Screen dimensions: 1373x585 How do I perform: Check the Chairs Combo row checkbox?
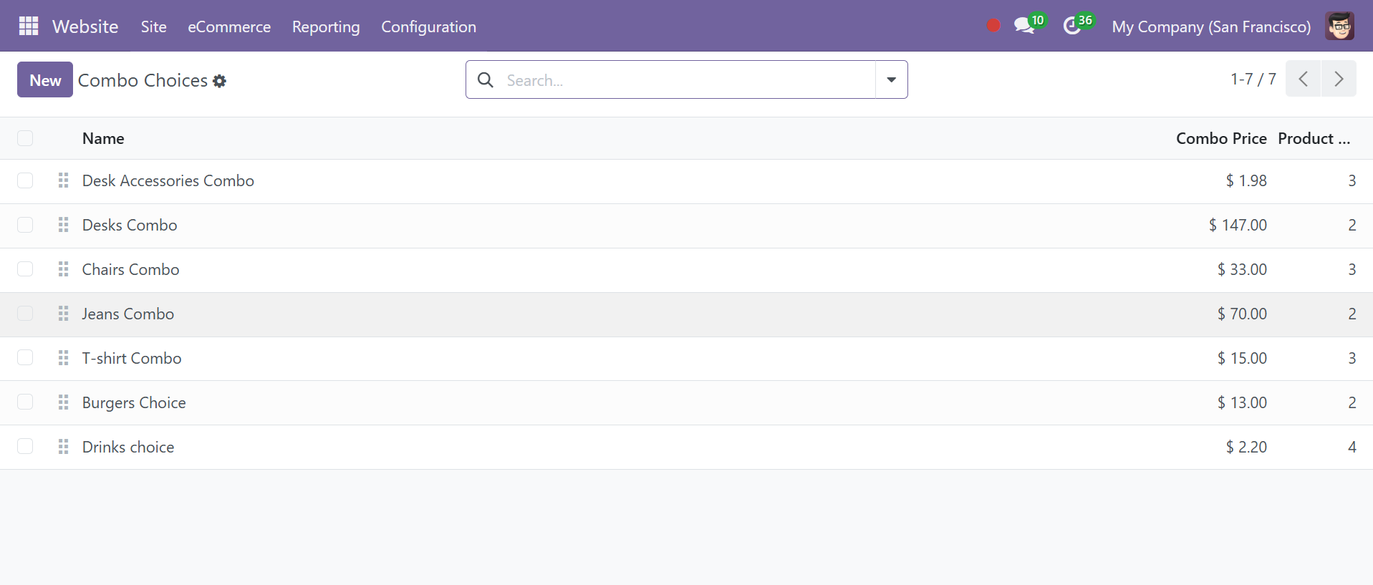(x=25, y=269)
